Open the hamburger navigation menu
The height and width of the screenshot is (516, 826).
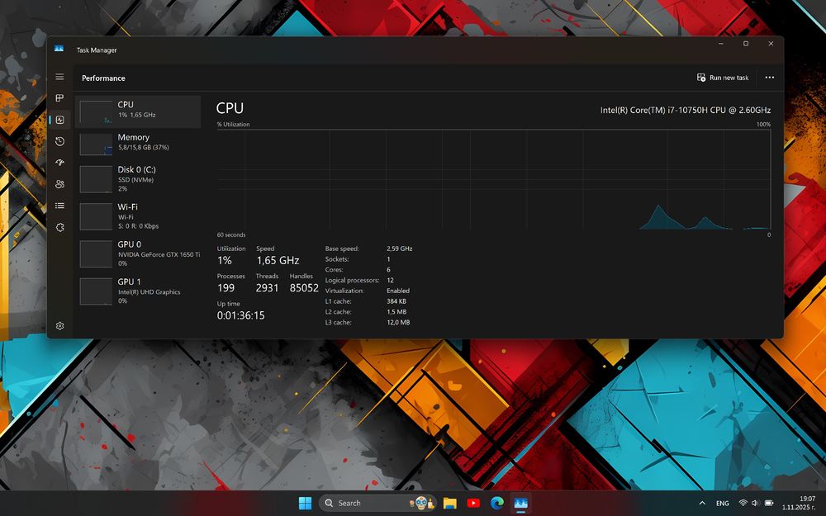click(59, 77)
